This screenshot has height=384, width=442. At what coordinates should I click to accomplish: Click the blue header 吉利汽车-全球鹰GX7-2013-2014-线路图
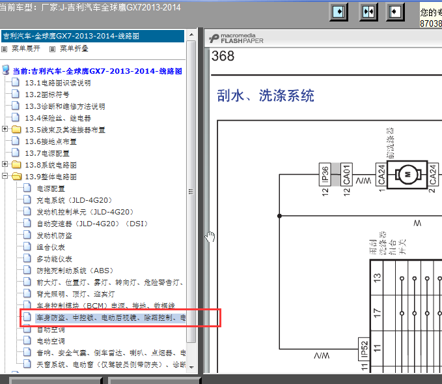coord(92,36)
